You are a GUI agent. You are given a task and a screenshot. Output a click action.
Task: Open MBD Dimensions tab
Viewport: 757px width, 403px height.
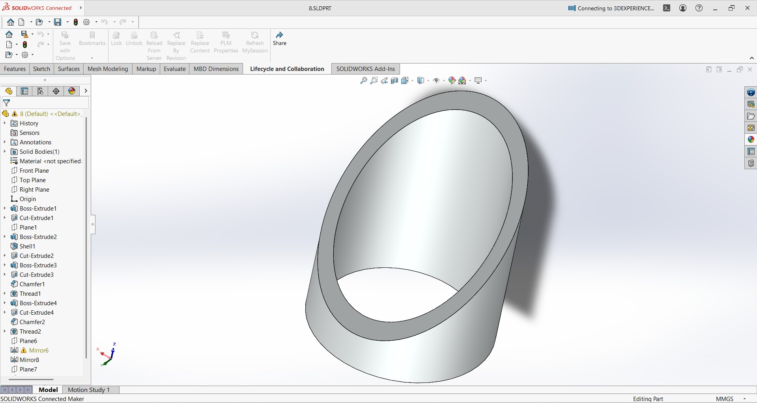216,69
